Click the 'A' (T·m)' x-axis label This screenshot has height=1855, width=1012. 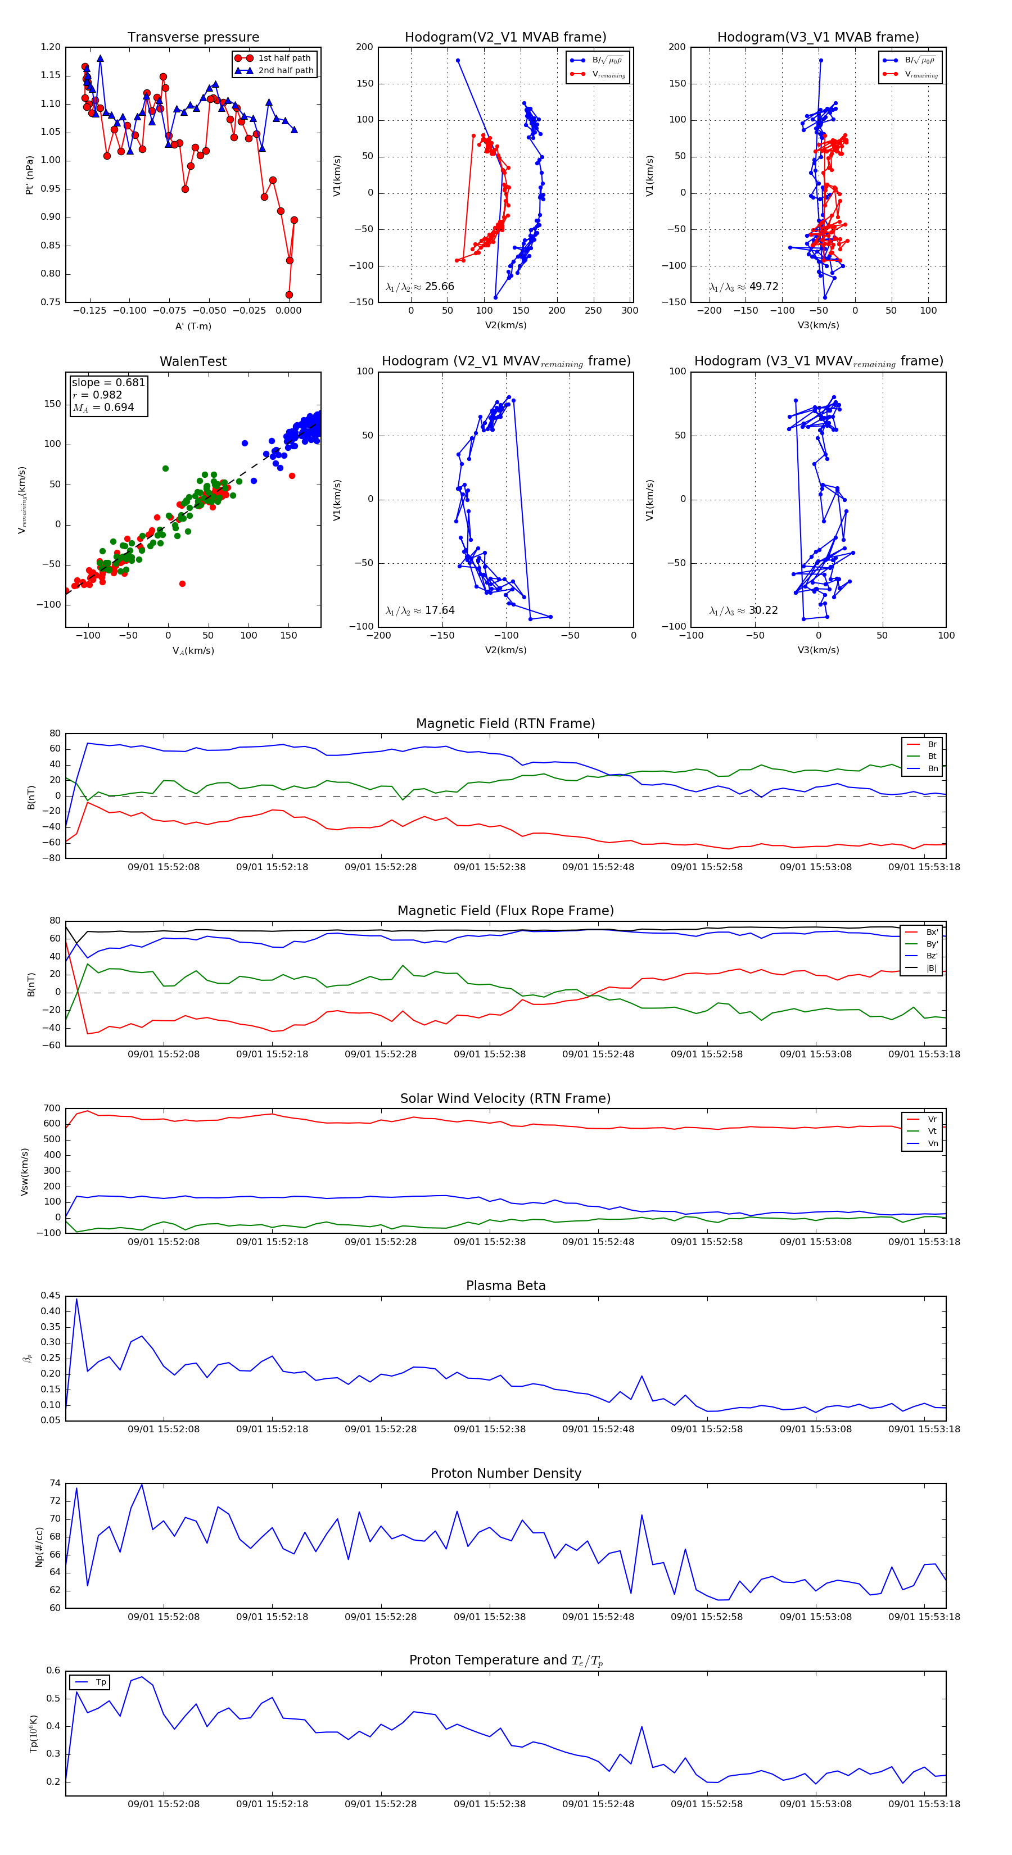coord(193,326)
